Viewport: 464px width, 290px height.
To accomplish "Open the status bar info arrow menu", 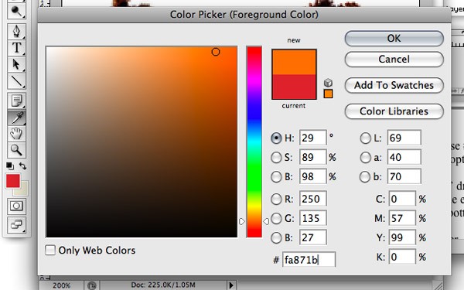I will click(x=231, y=285).
